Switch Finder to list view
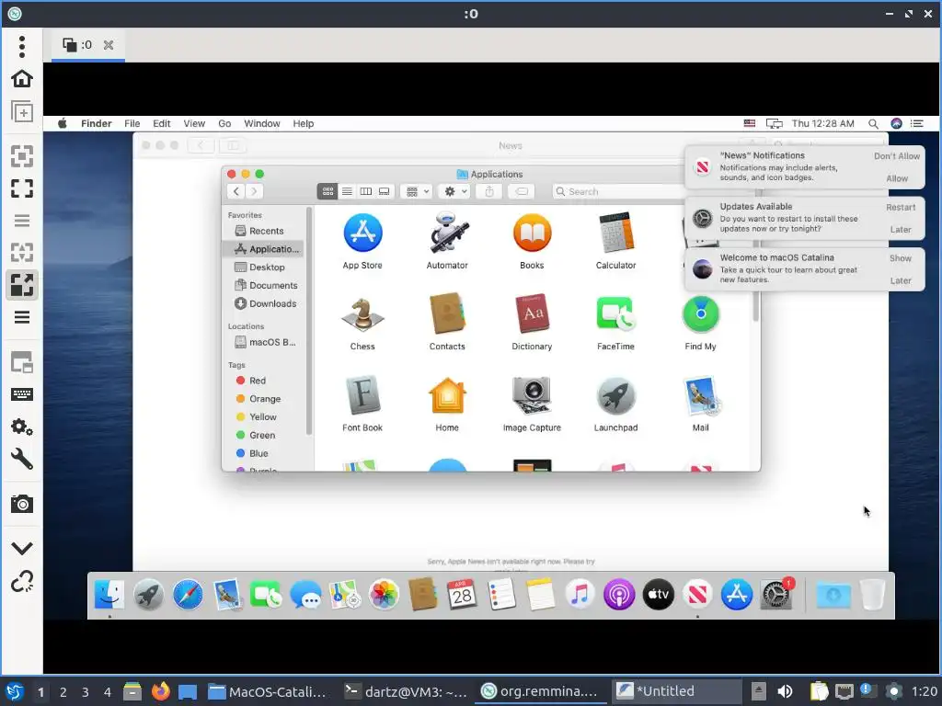The height and width of the screenshot is (706, 942). click(x=347, y=191)
